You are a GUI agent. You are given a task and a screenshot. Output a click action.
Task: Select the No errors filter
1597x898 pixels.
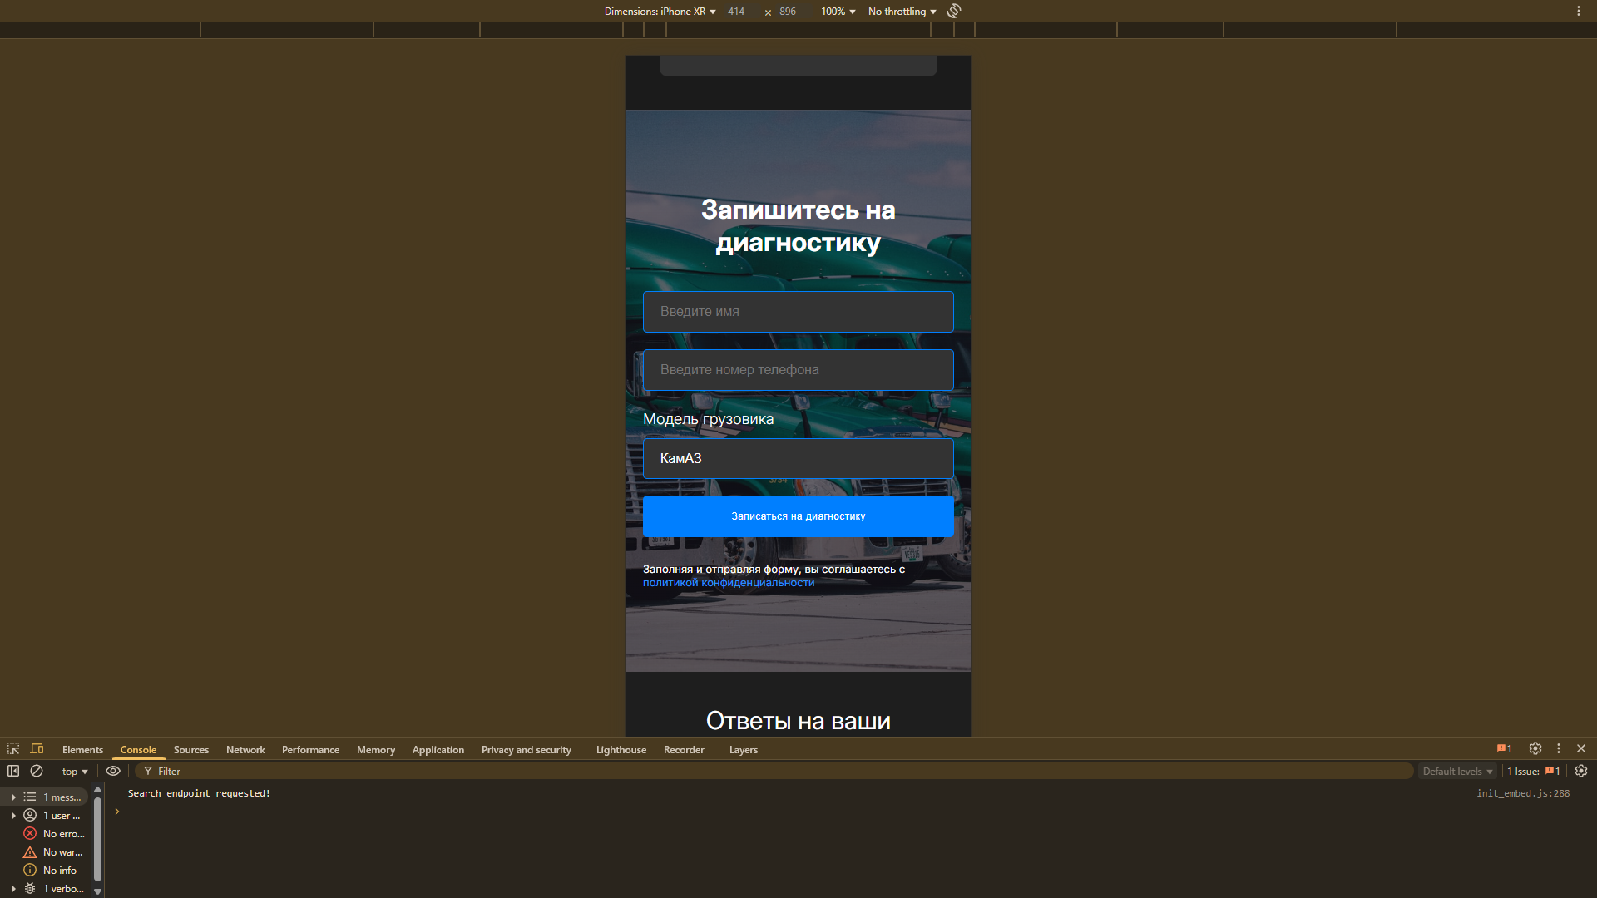tap(54, 834)
